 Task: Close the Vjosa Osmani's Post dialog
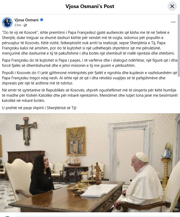coord(172,6)
